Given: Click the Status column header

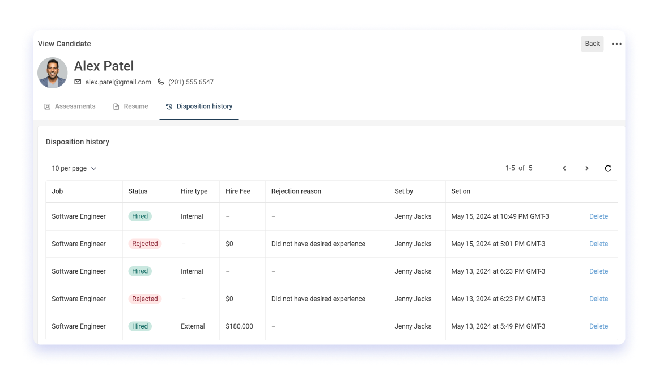Looking at the screenshot, I should 138,191.
